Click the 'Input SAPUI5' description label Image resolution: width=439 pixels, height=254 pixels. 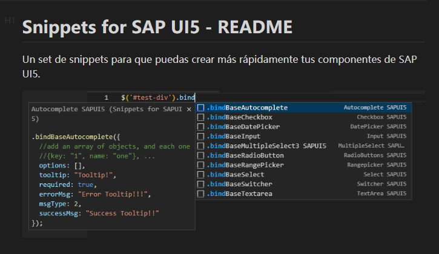387,136
